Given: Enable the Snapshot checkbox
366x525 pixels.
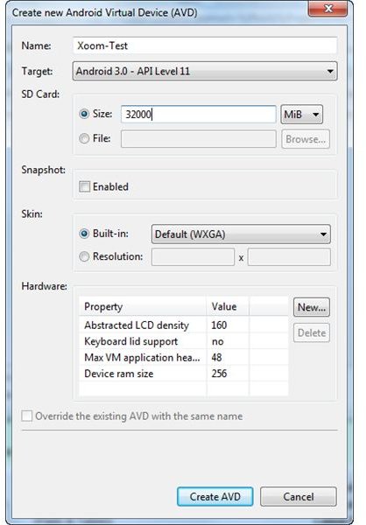Looking at the screenshot, I should click(x=84, y=186).
